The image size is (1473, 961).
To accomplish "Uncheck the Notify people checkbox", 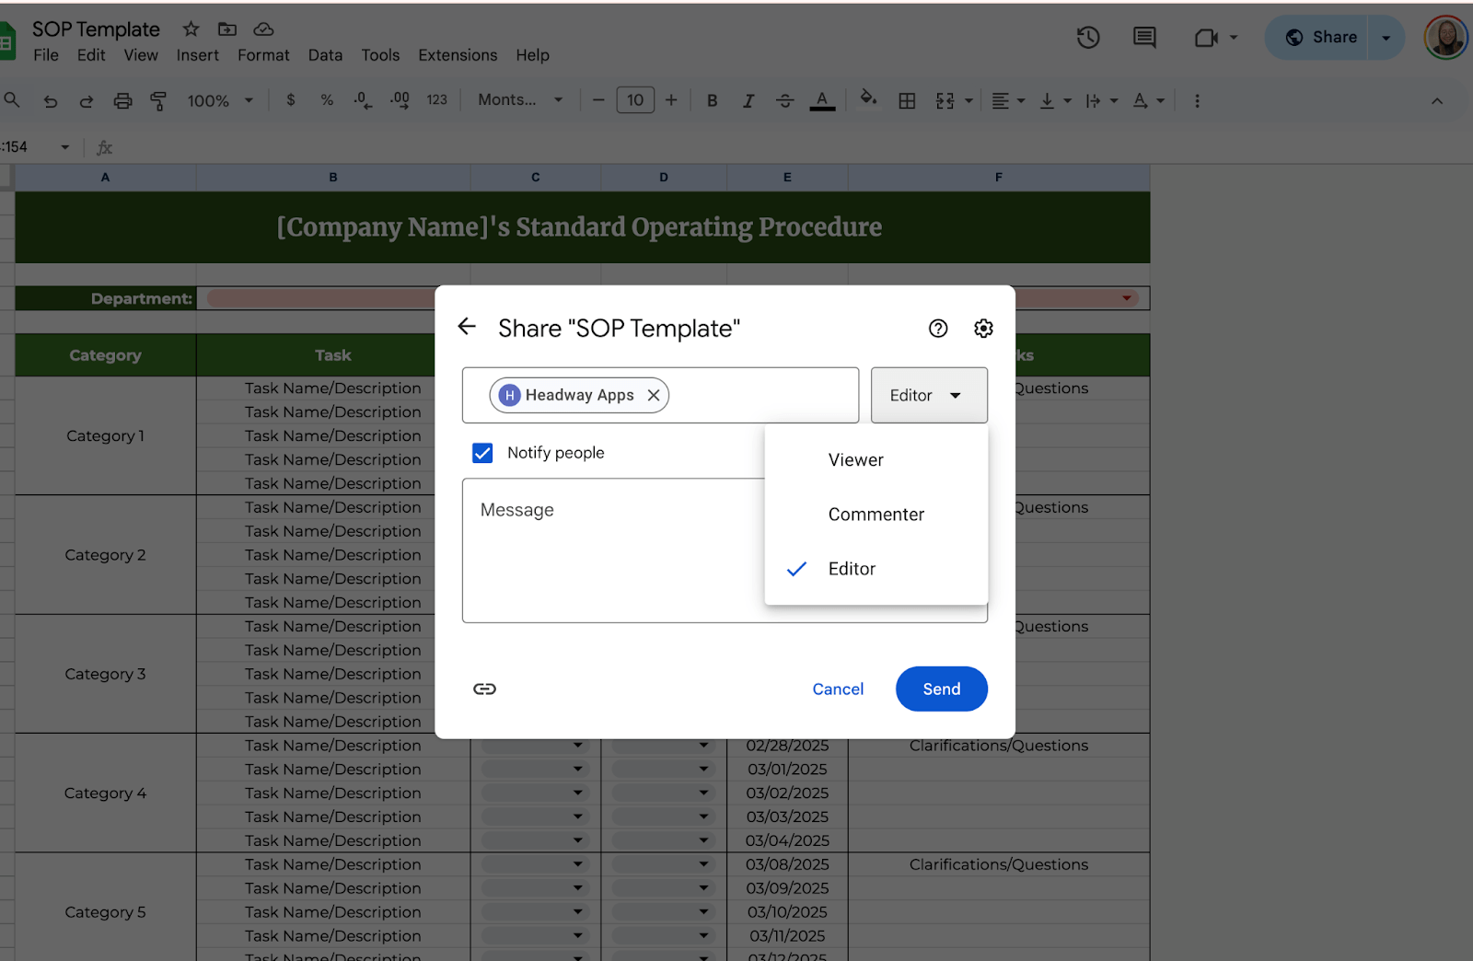I will 482,453.
